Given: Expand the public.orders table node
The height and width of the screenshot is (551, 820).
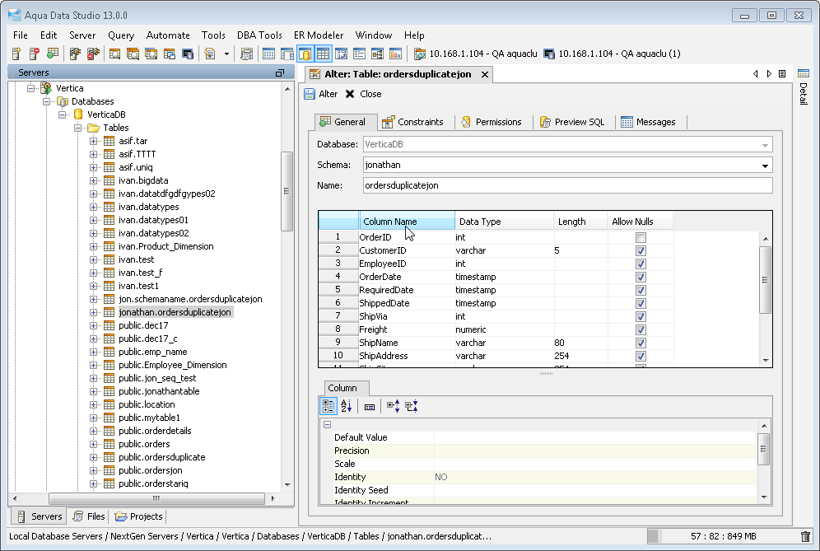Looking at the screenshot, I should [x=94, y=444].
